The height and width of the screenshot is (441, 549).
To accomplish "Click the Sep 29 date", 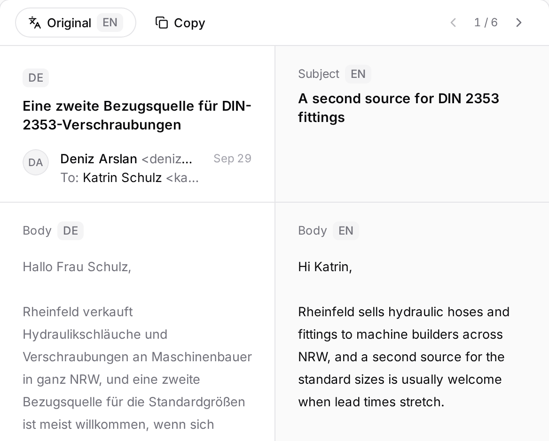I will [233, 159].
